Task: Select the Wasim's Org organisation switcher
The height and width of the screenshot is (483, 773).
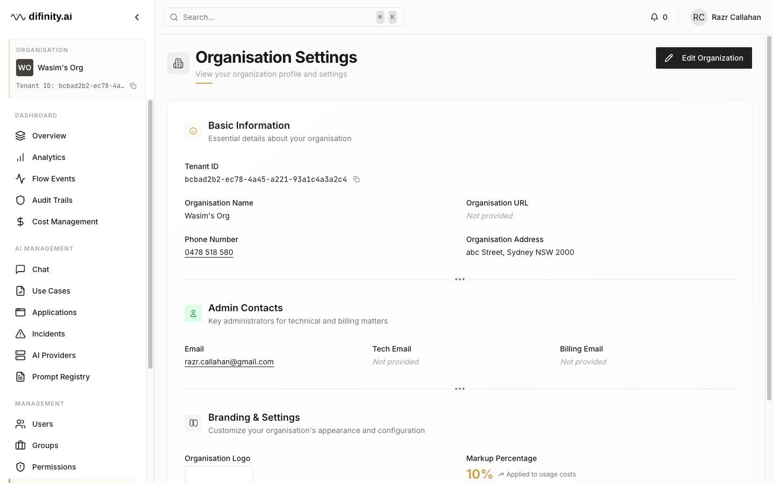Action: (77, 68)
